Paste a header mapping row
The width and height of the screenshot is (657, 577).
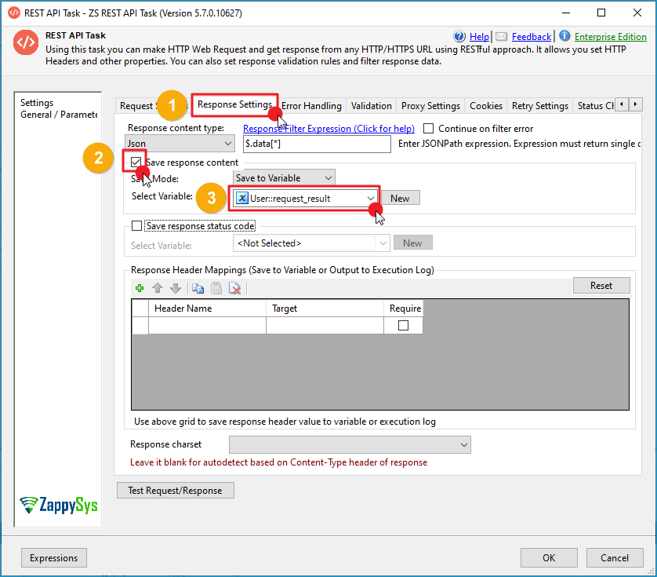tap(216, 288)
